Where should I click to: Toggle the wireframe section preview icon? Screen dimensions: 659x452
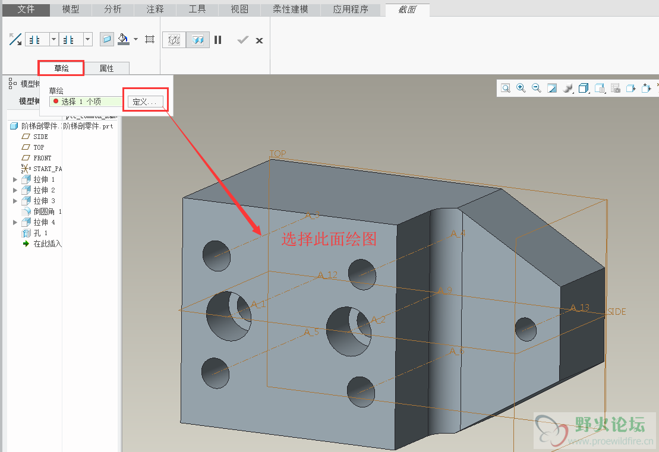click(x=174, y=40)
